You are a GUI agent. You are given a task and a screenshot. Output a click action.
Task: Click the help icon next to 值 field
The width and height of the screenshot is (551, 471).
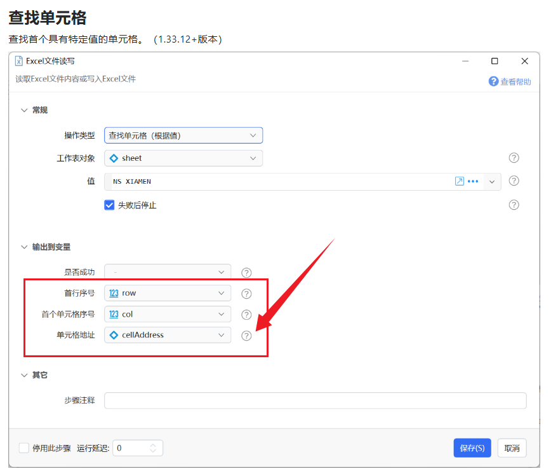[x=514, y=181]
